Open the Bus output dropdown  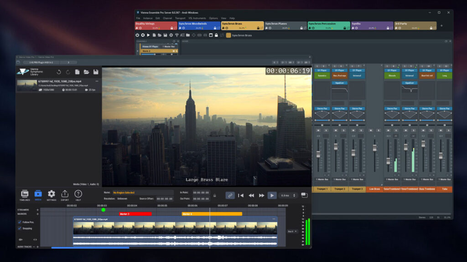[x=292, y=231]
